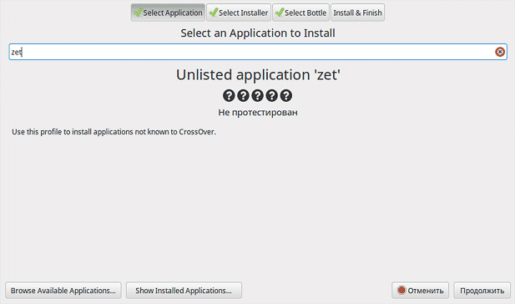Screen dimensions: 515x304
Task: Clear the search field with the red X icon
Action: coord(500,52)
